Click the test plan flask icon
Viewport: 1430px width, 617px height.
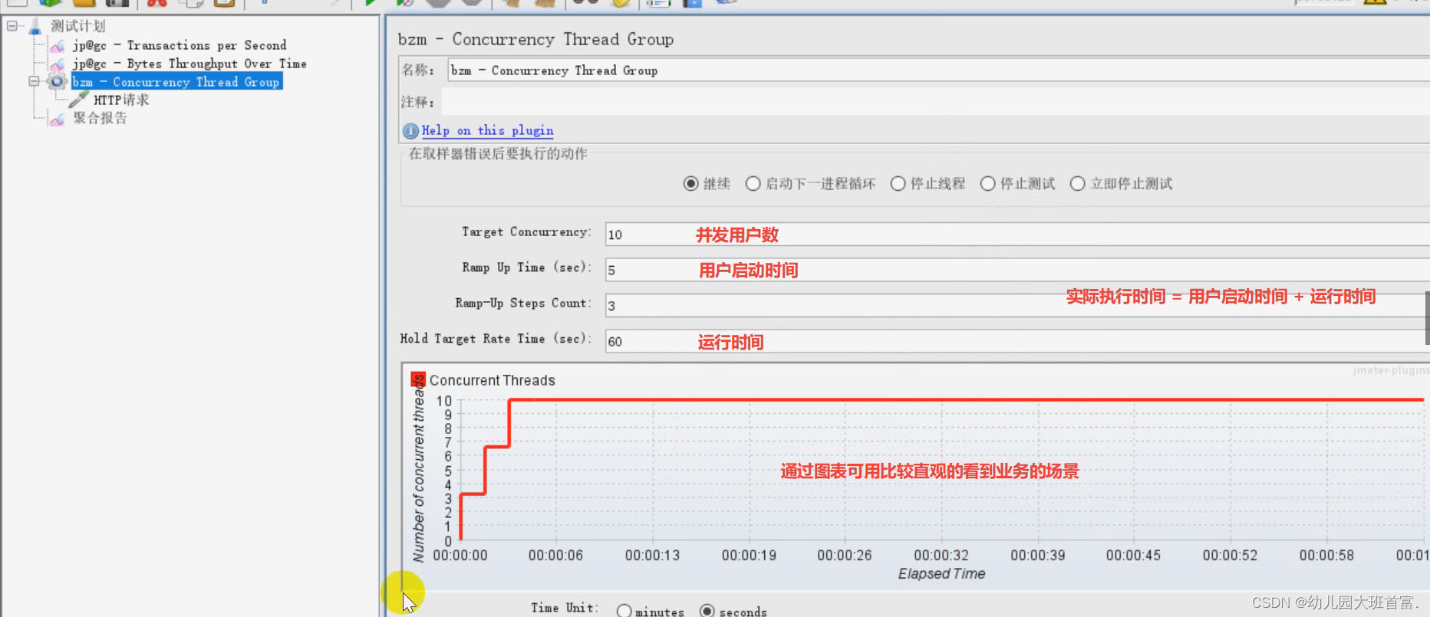[x=35, y=27]
